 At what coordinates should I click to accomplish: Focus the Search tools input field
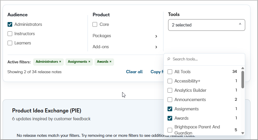[204, 59]
